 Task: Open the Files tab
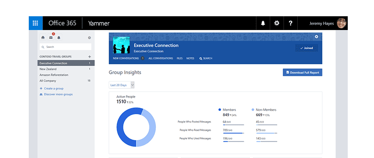180,58
